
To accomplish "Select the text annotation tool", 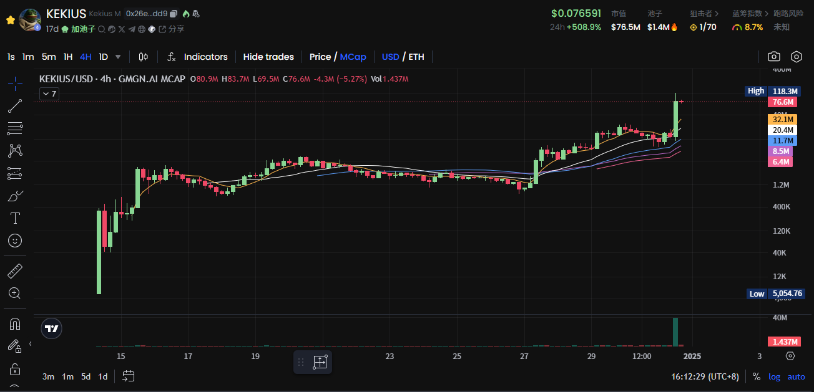I will click(15, 218).
